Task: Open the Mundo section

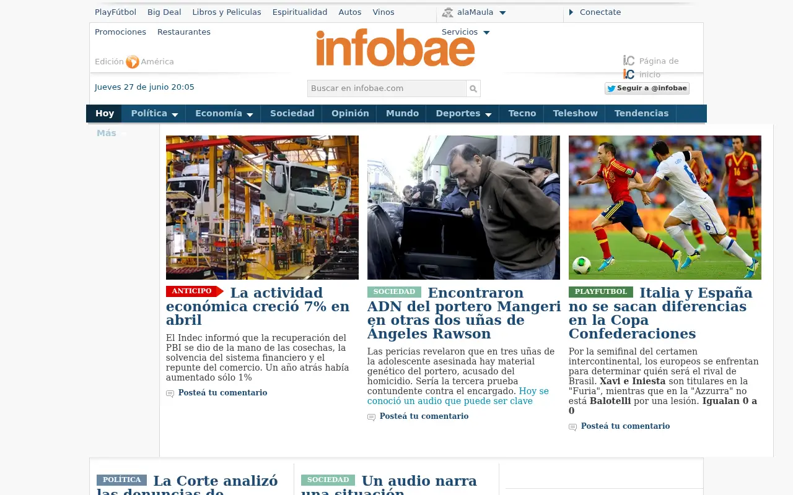Action: [402, 113]
